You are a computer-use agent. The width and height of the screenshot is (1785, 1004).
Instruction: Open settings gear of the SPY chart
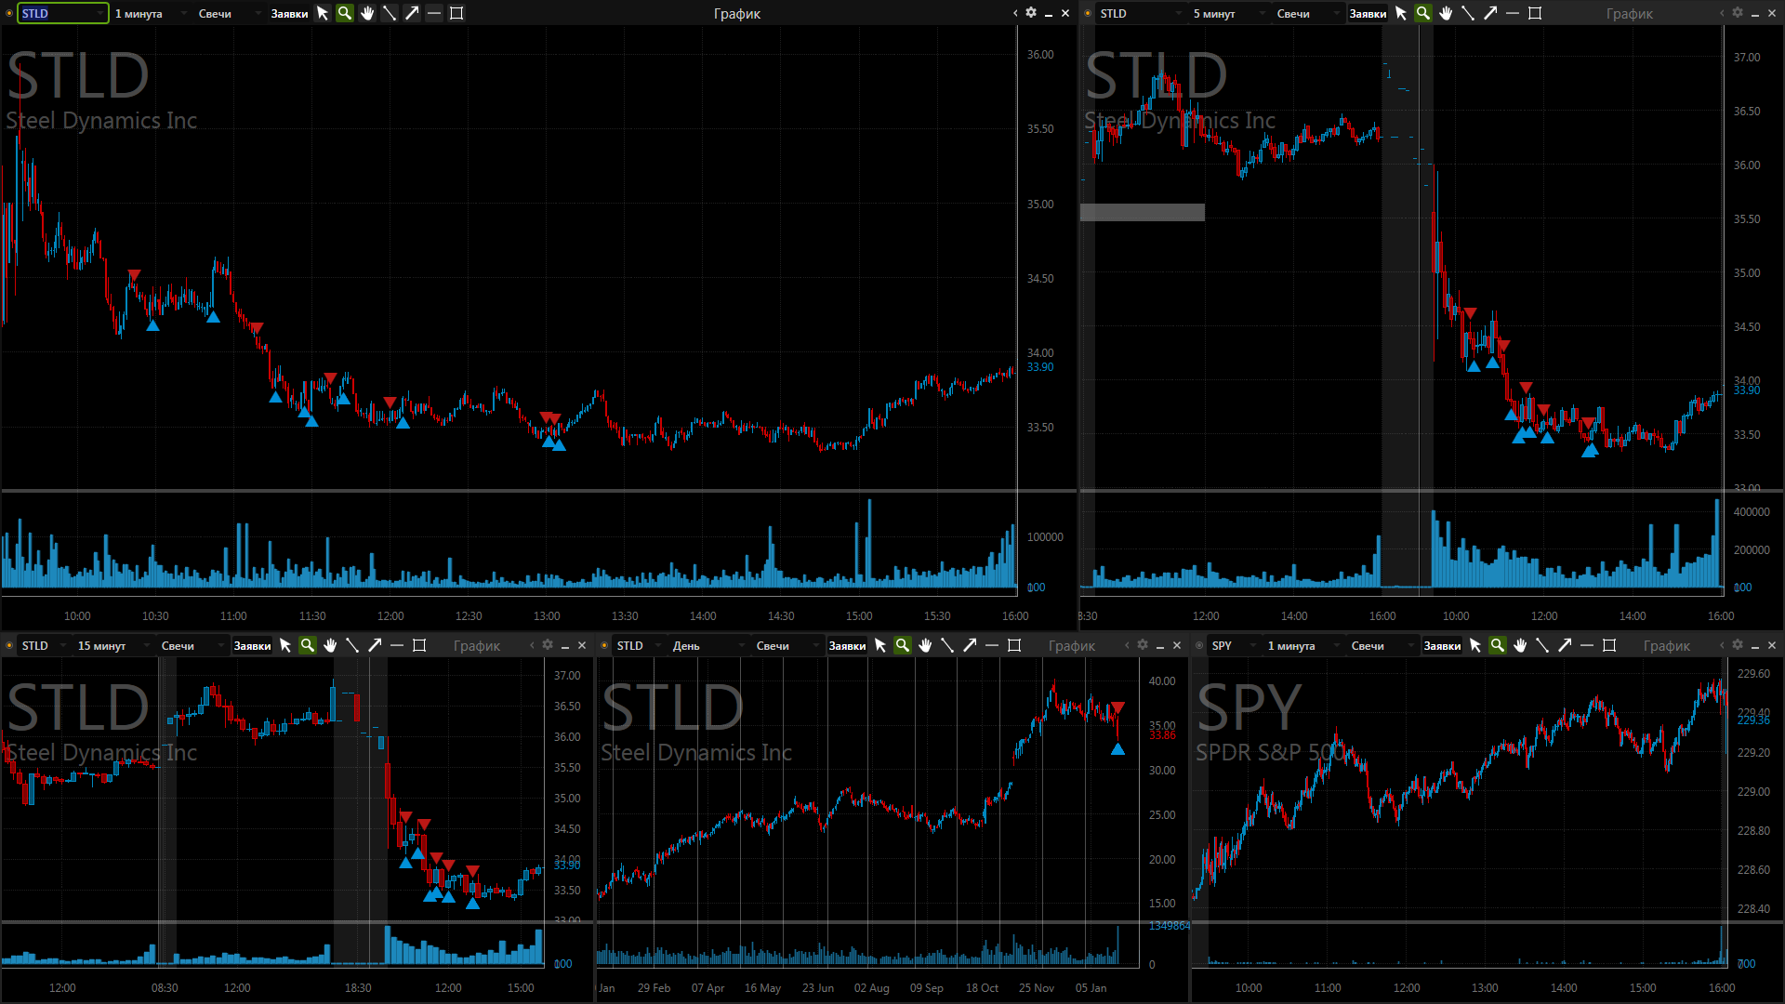pyautogui.click(x=1738, y=645)
